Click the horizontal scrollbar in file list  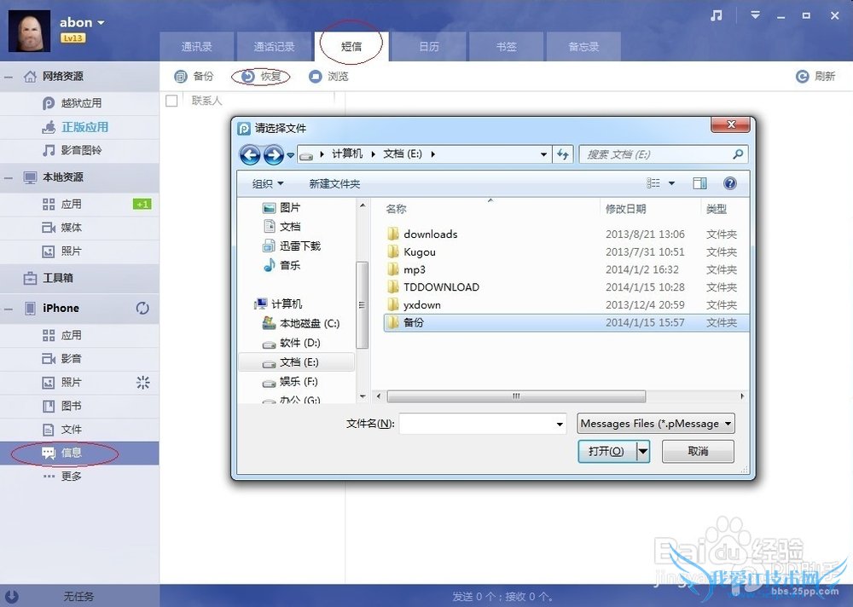[x=516, y=396]
